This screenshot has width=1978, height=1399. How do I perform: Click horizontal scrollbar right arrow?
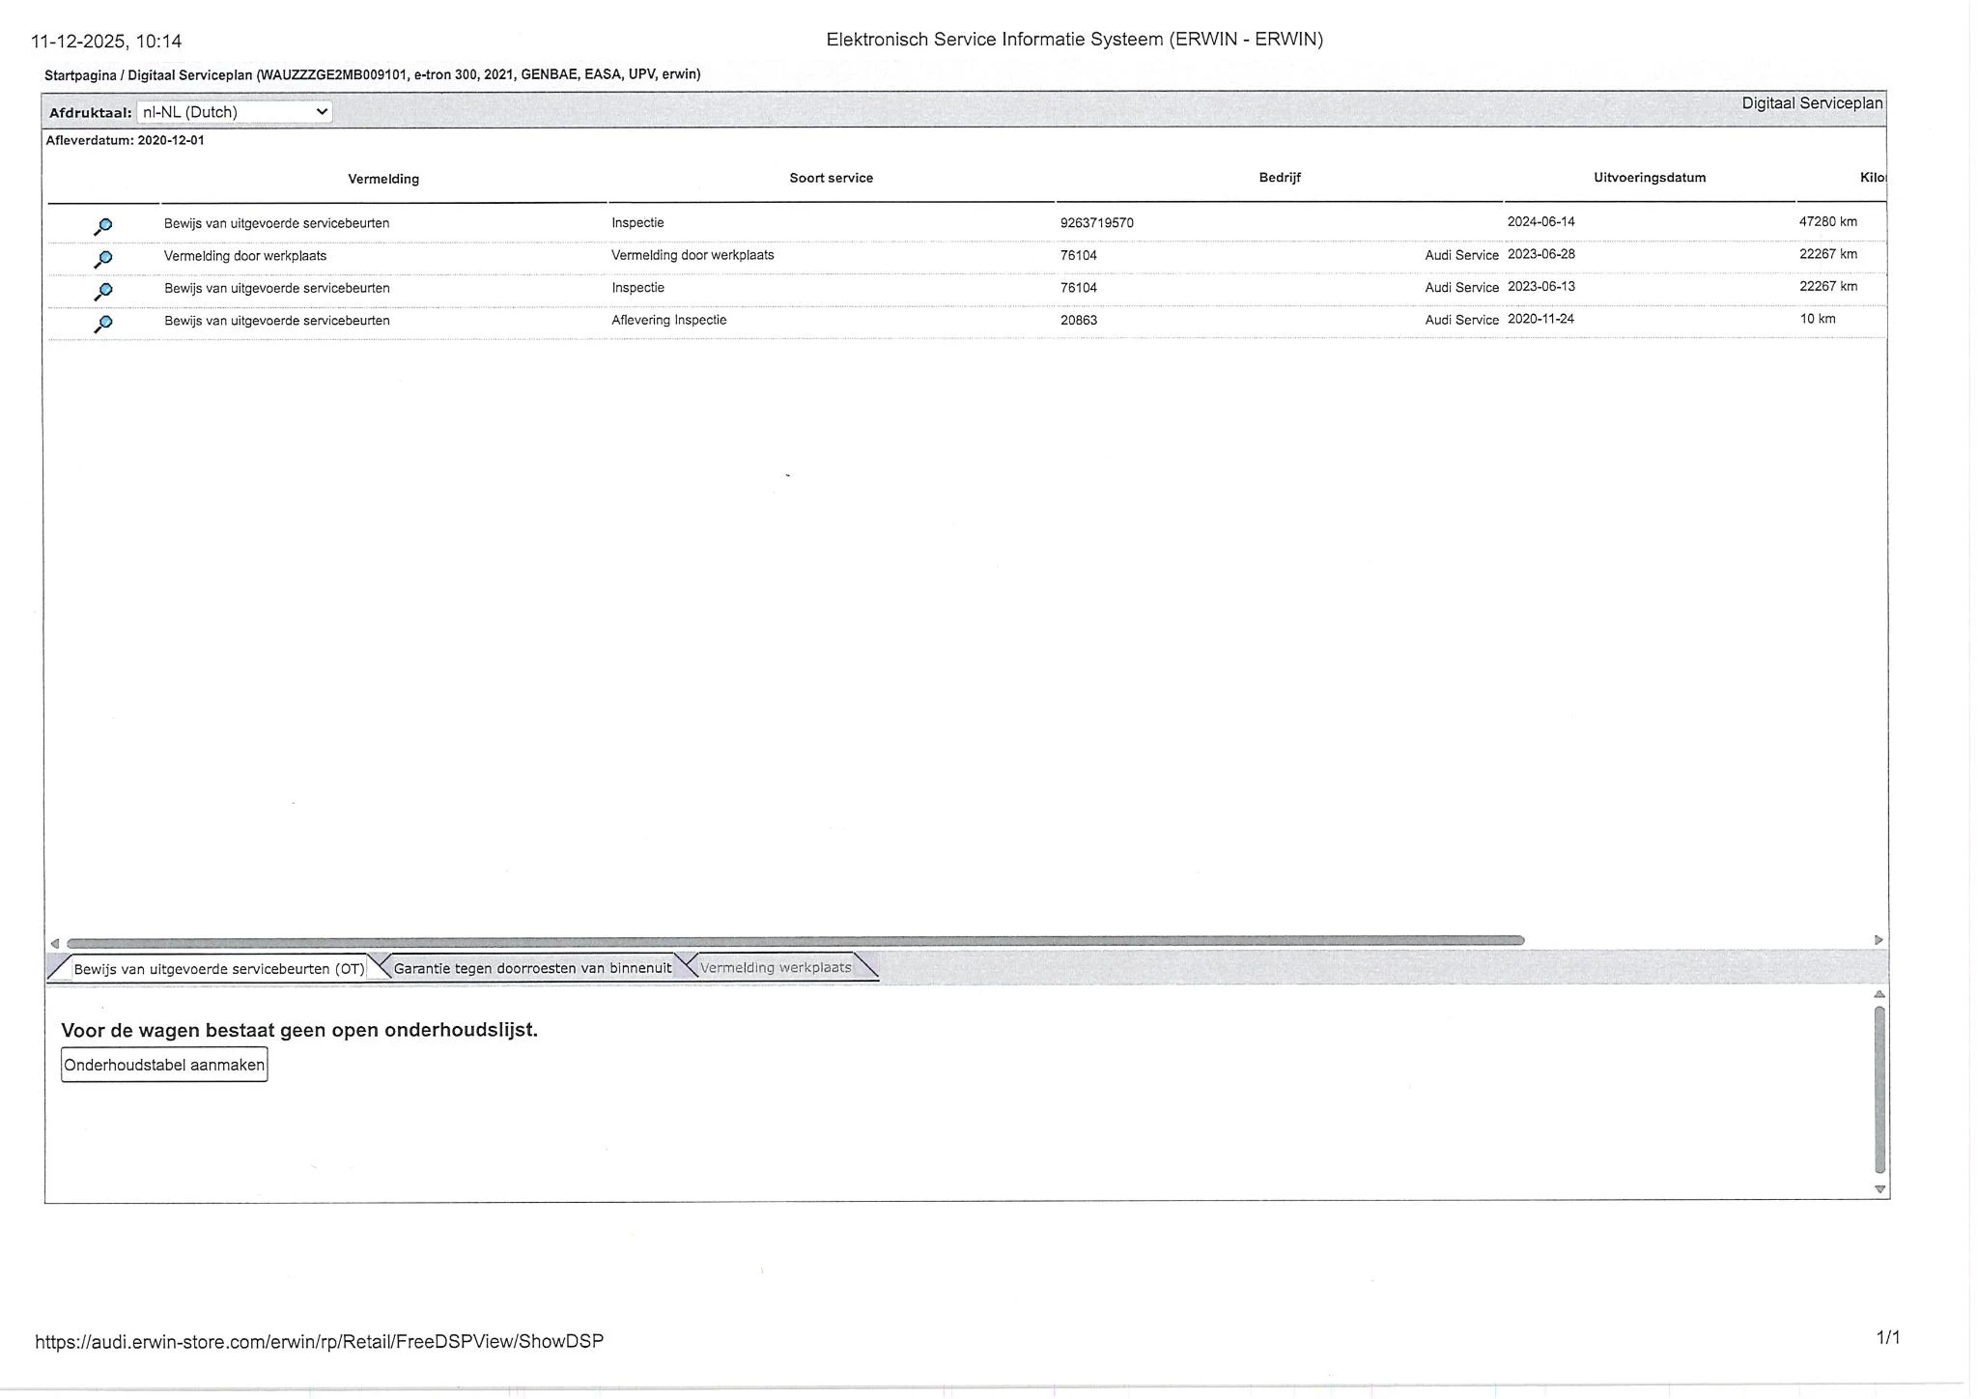click(1879, 940)
